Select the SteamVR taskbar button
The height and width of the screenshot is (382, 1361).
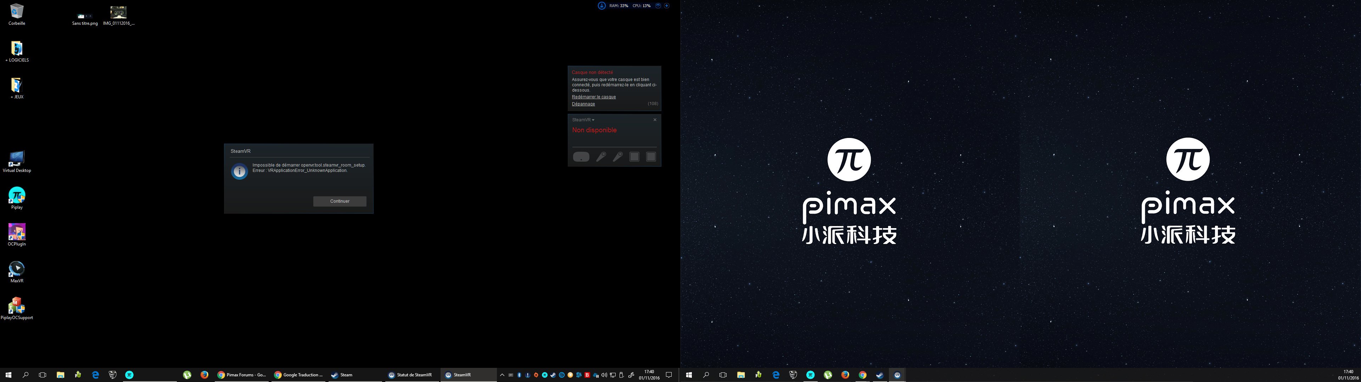click(468, 375)
